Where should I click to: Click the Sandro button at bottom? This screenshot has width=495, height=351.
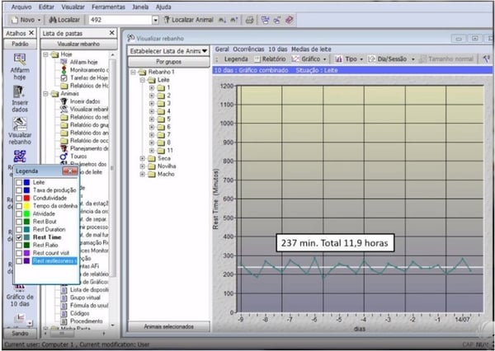[20, 333]
